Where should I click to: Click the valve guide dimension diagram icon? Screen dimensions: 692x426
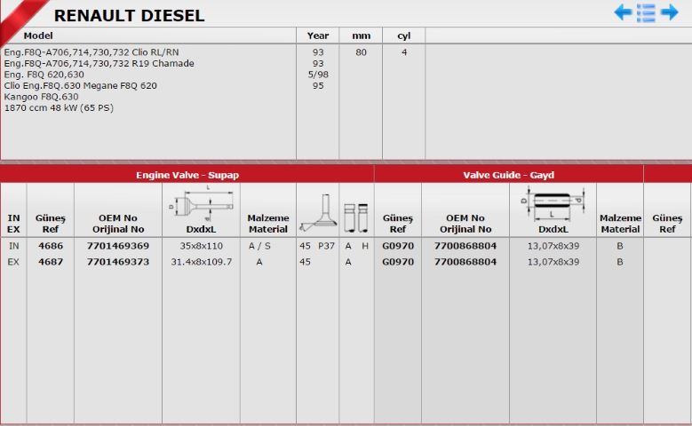(553, 203)
